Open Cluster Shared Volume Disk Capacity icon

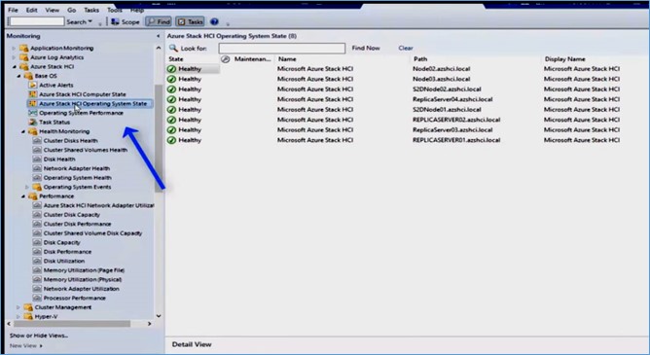(x=37, y=233)
